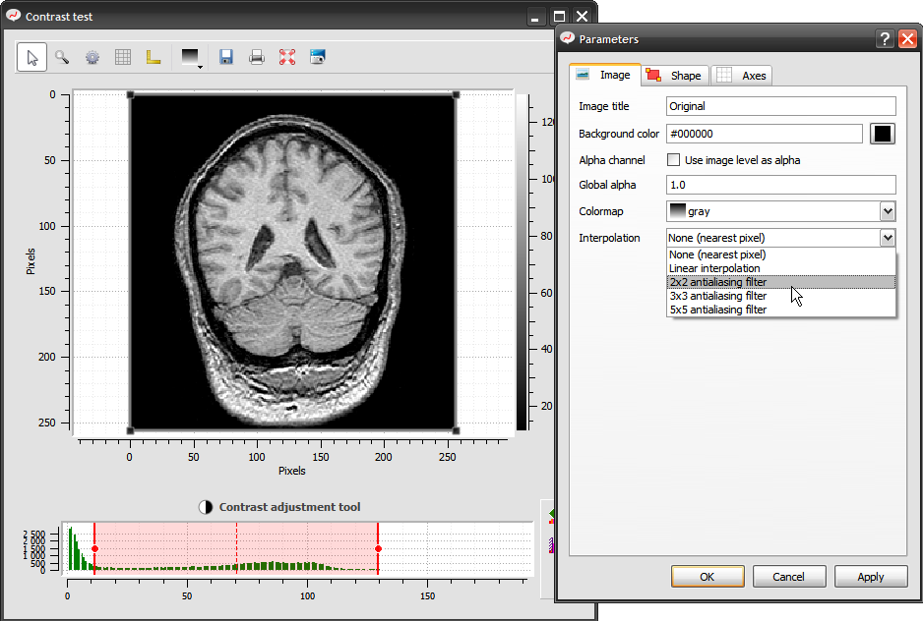This screenshot has height=621, width=923.
Task: Switch to the Shape tab
Action: click(675, 76)
